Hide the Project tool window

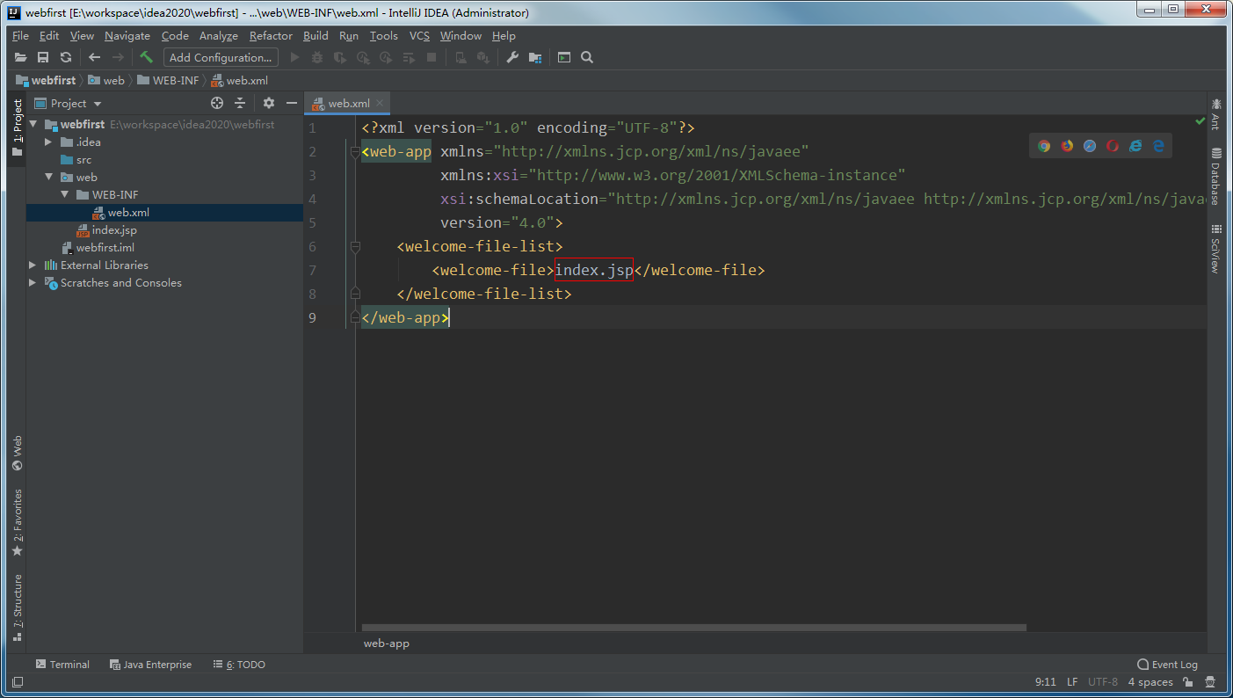click(292, 103)
